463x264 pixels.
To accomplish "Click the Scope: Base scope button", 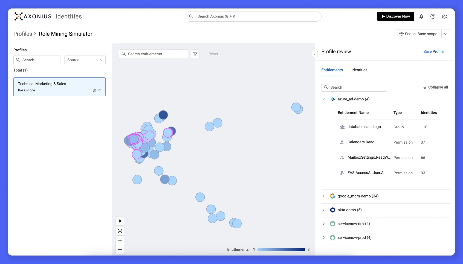I will (418, 34).
